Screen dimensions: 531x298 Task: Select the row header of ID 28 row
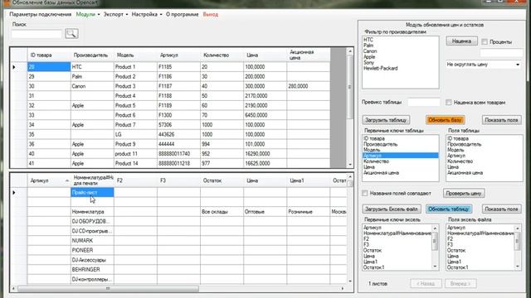(x=18, y=67)
